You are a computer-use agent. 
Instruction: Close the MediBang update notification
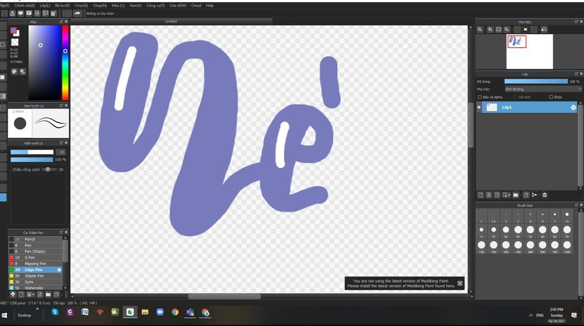(460, 283)
